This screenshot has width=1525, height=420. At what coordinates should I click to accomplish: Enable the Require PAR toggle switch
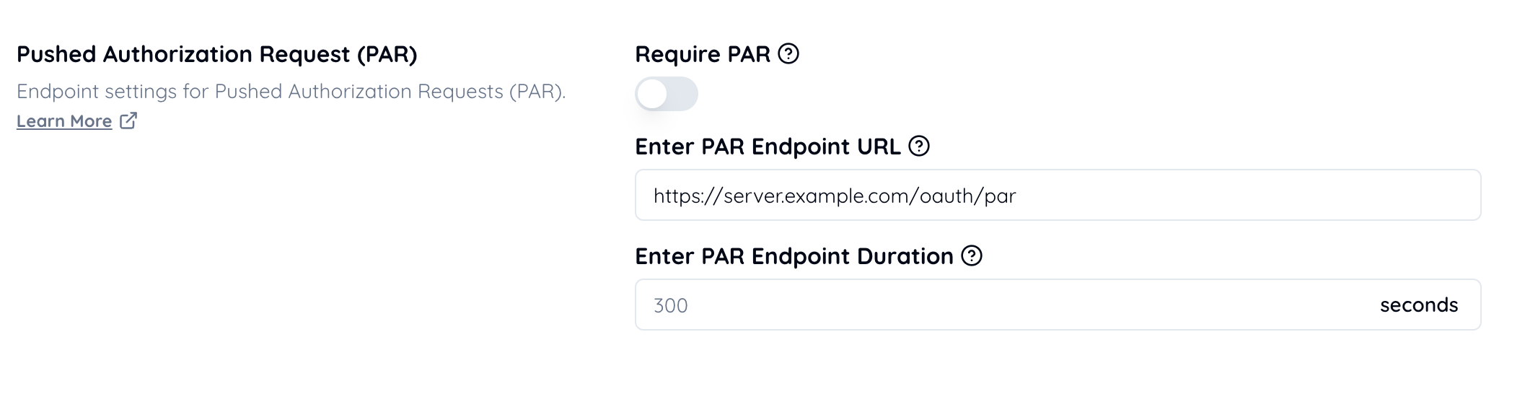(x=666, y=95)
